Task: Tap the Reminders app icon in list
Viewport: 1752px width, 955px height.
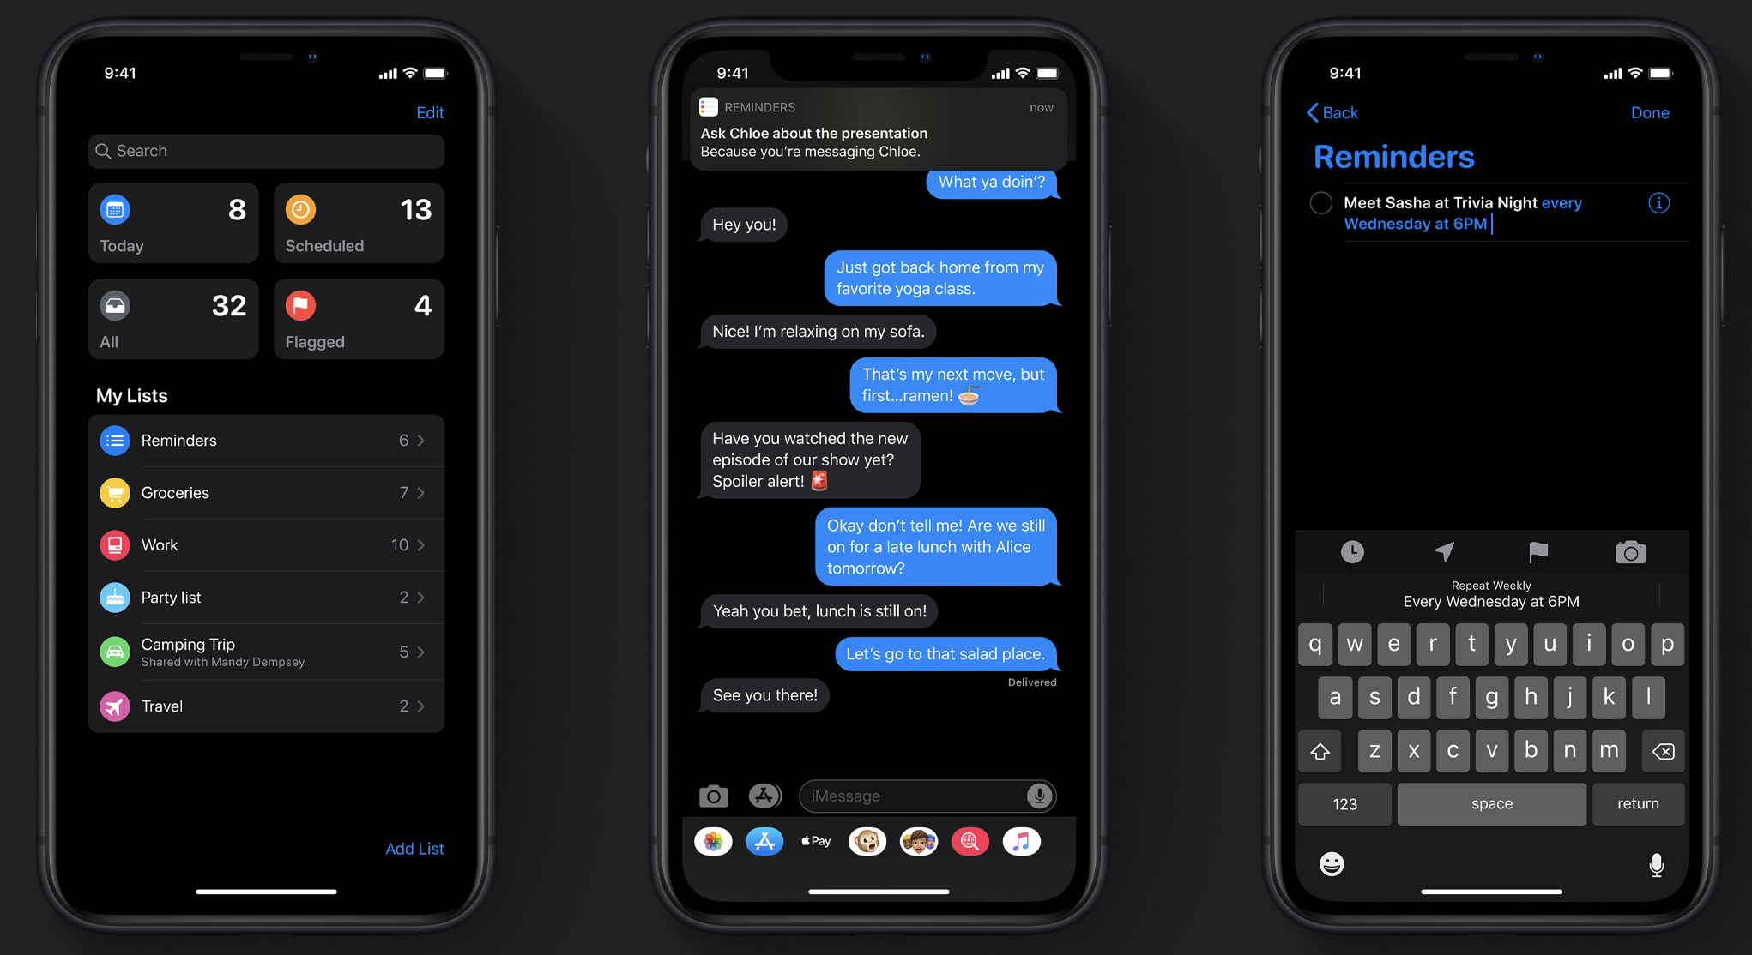Action: pyautogui.click(x=113, y=439)
